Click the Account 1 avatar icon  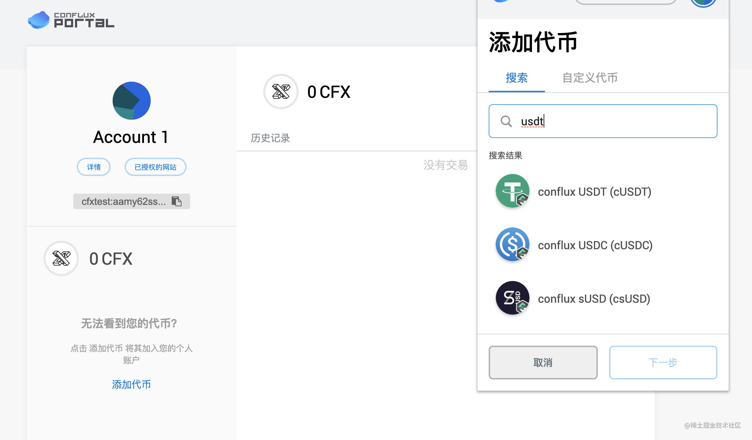[x=132, y=101]
